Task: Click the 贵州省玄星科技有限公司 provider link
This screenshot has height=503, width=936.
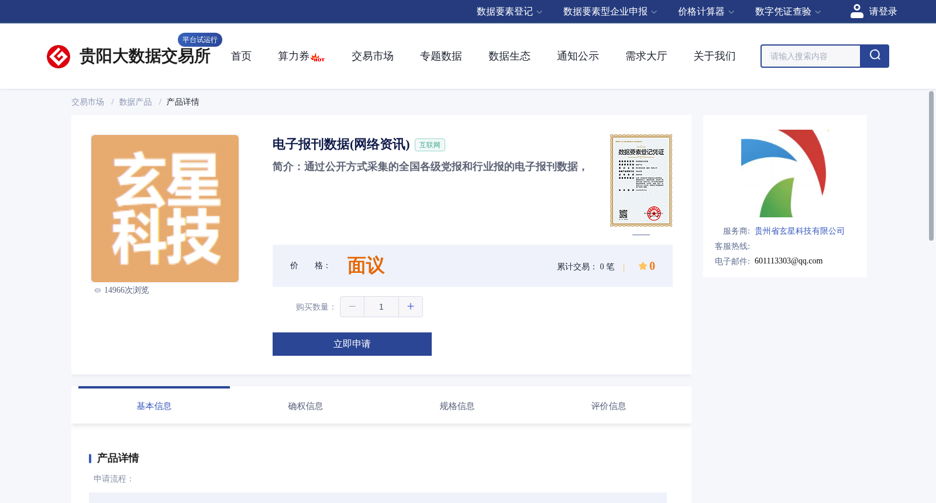Action: tap(800, 231)
